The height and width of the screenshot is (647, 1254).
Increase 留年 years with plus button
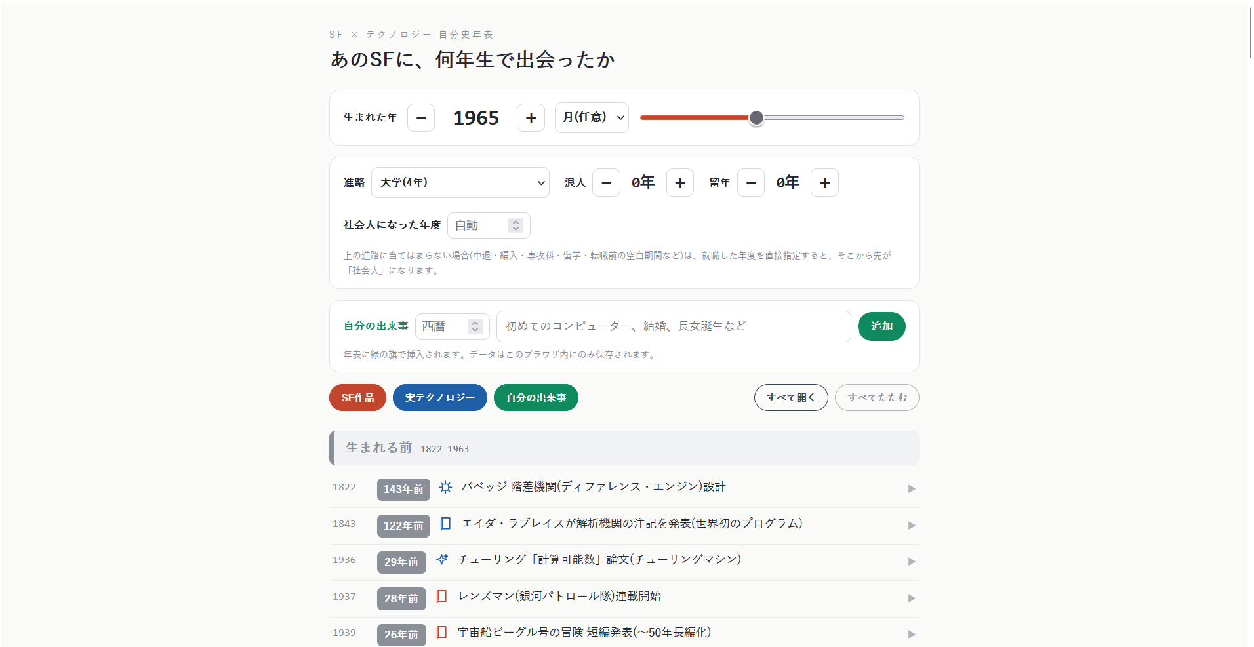coord(824,183)
